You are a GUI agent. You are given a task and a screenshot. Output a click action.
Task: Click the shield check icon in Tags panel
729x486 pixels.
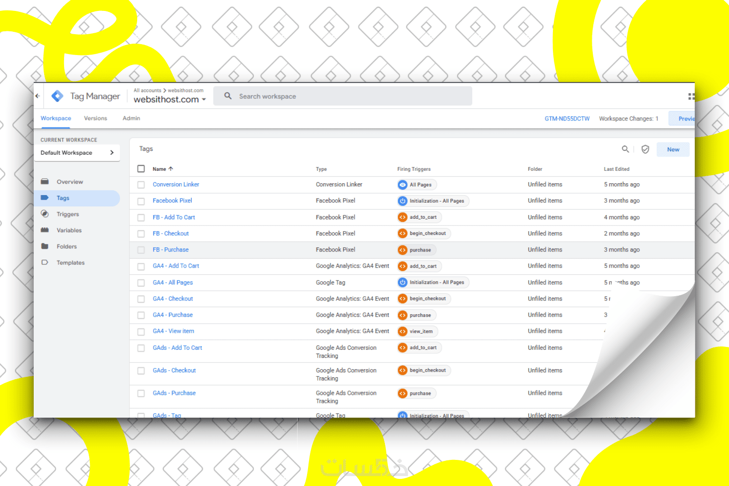pyautogui.click(x=645, y=149)
